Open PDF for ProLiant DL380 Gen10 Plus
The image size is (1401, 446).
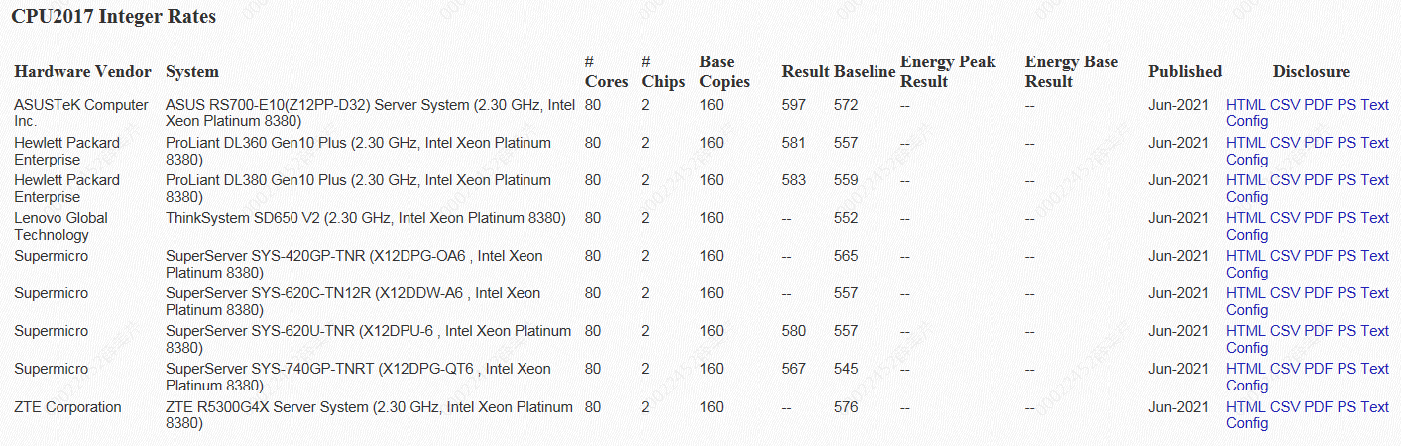1319,180
